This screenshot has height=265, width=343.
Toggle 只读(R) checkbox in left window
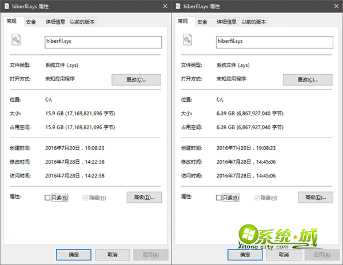(47, 198)
